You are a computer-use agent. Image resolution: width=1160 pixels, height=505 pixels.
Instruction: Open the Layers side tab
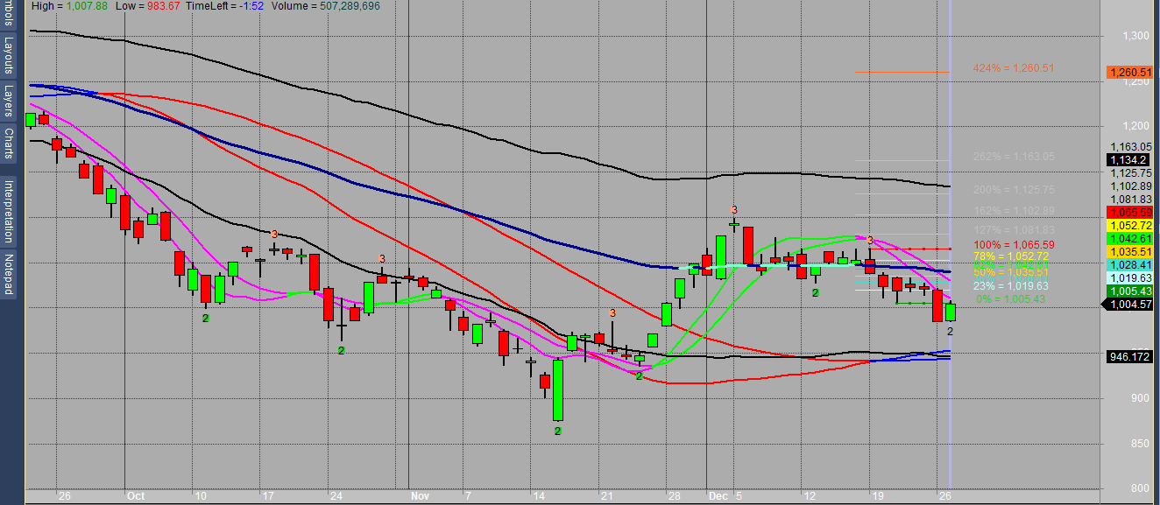click(8, 101)
